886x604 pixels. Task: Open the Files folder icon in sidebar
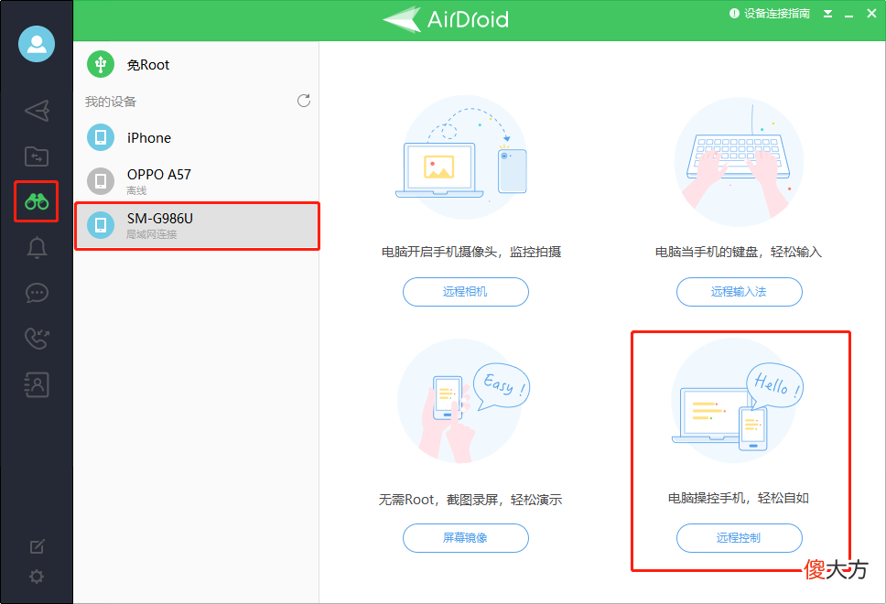point(37,156)
